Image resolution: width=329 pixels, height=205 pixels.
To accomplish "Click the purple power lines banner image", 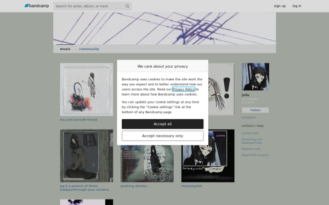I will [164, 28].
